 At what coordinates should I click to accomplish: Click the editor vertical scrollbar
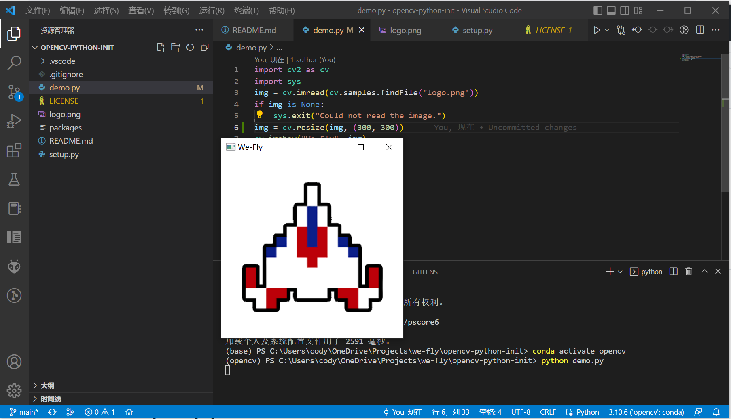(x=725, y=121)
